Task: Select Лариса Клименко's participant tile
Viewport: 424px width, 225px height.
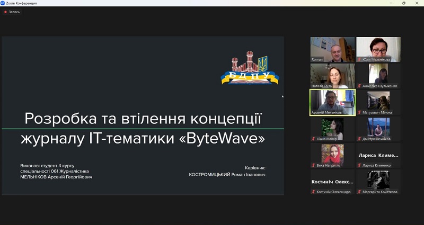Action: [378, 155]
